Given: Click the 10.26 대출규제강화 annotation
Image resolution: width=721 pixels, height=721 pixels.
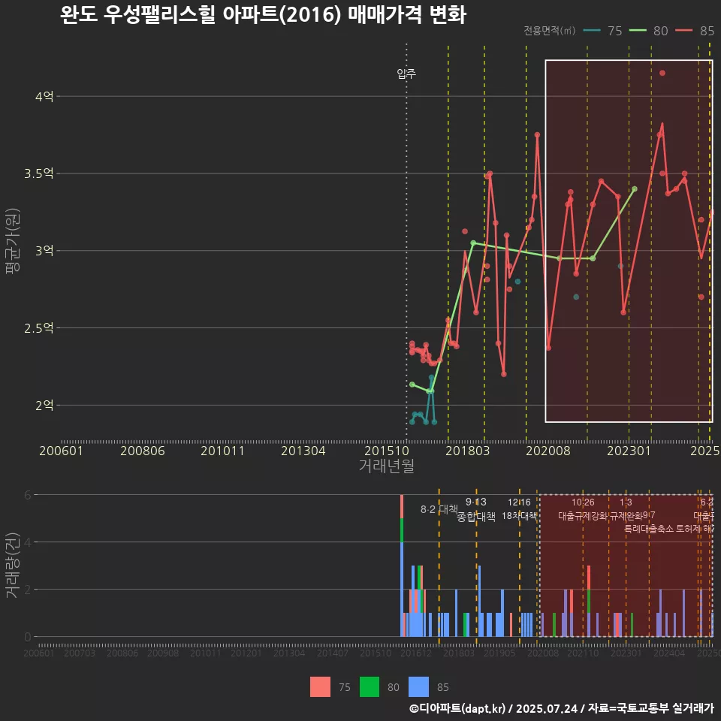Looking at the screenshot, I should (x=583, y=509).
